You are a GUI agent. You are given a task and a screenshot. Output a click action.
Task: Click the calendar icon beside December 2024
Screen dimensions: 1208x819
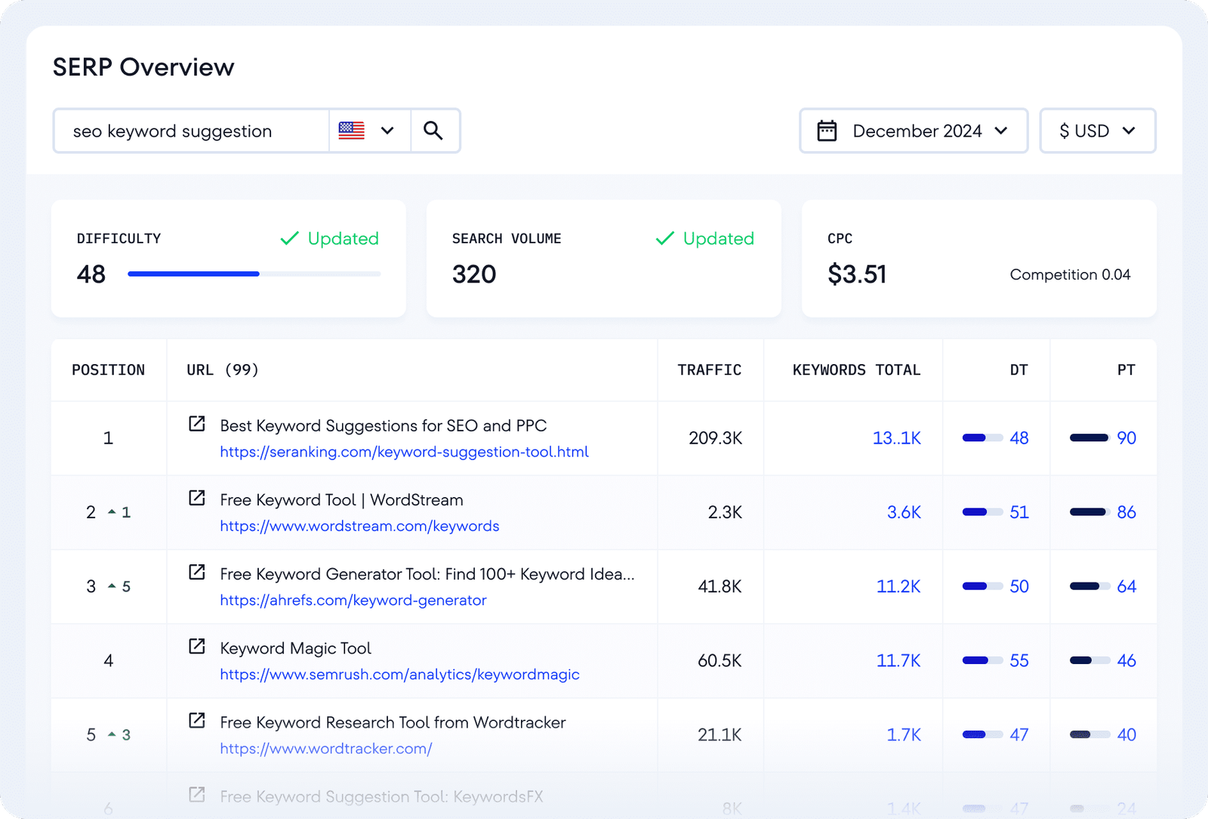pos(827,131)
